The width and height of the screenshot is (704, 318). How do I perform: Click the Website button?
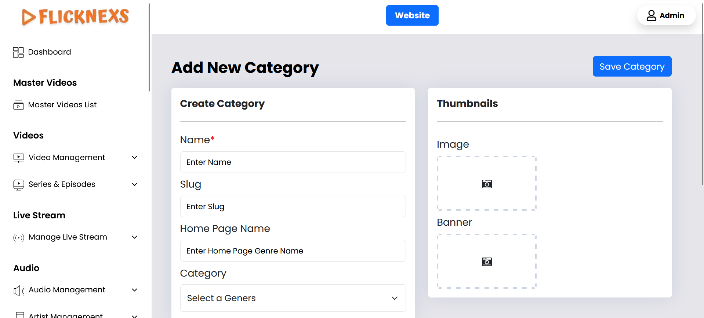412,15
